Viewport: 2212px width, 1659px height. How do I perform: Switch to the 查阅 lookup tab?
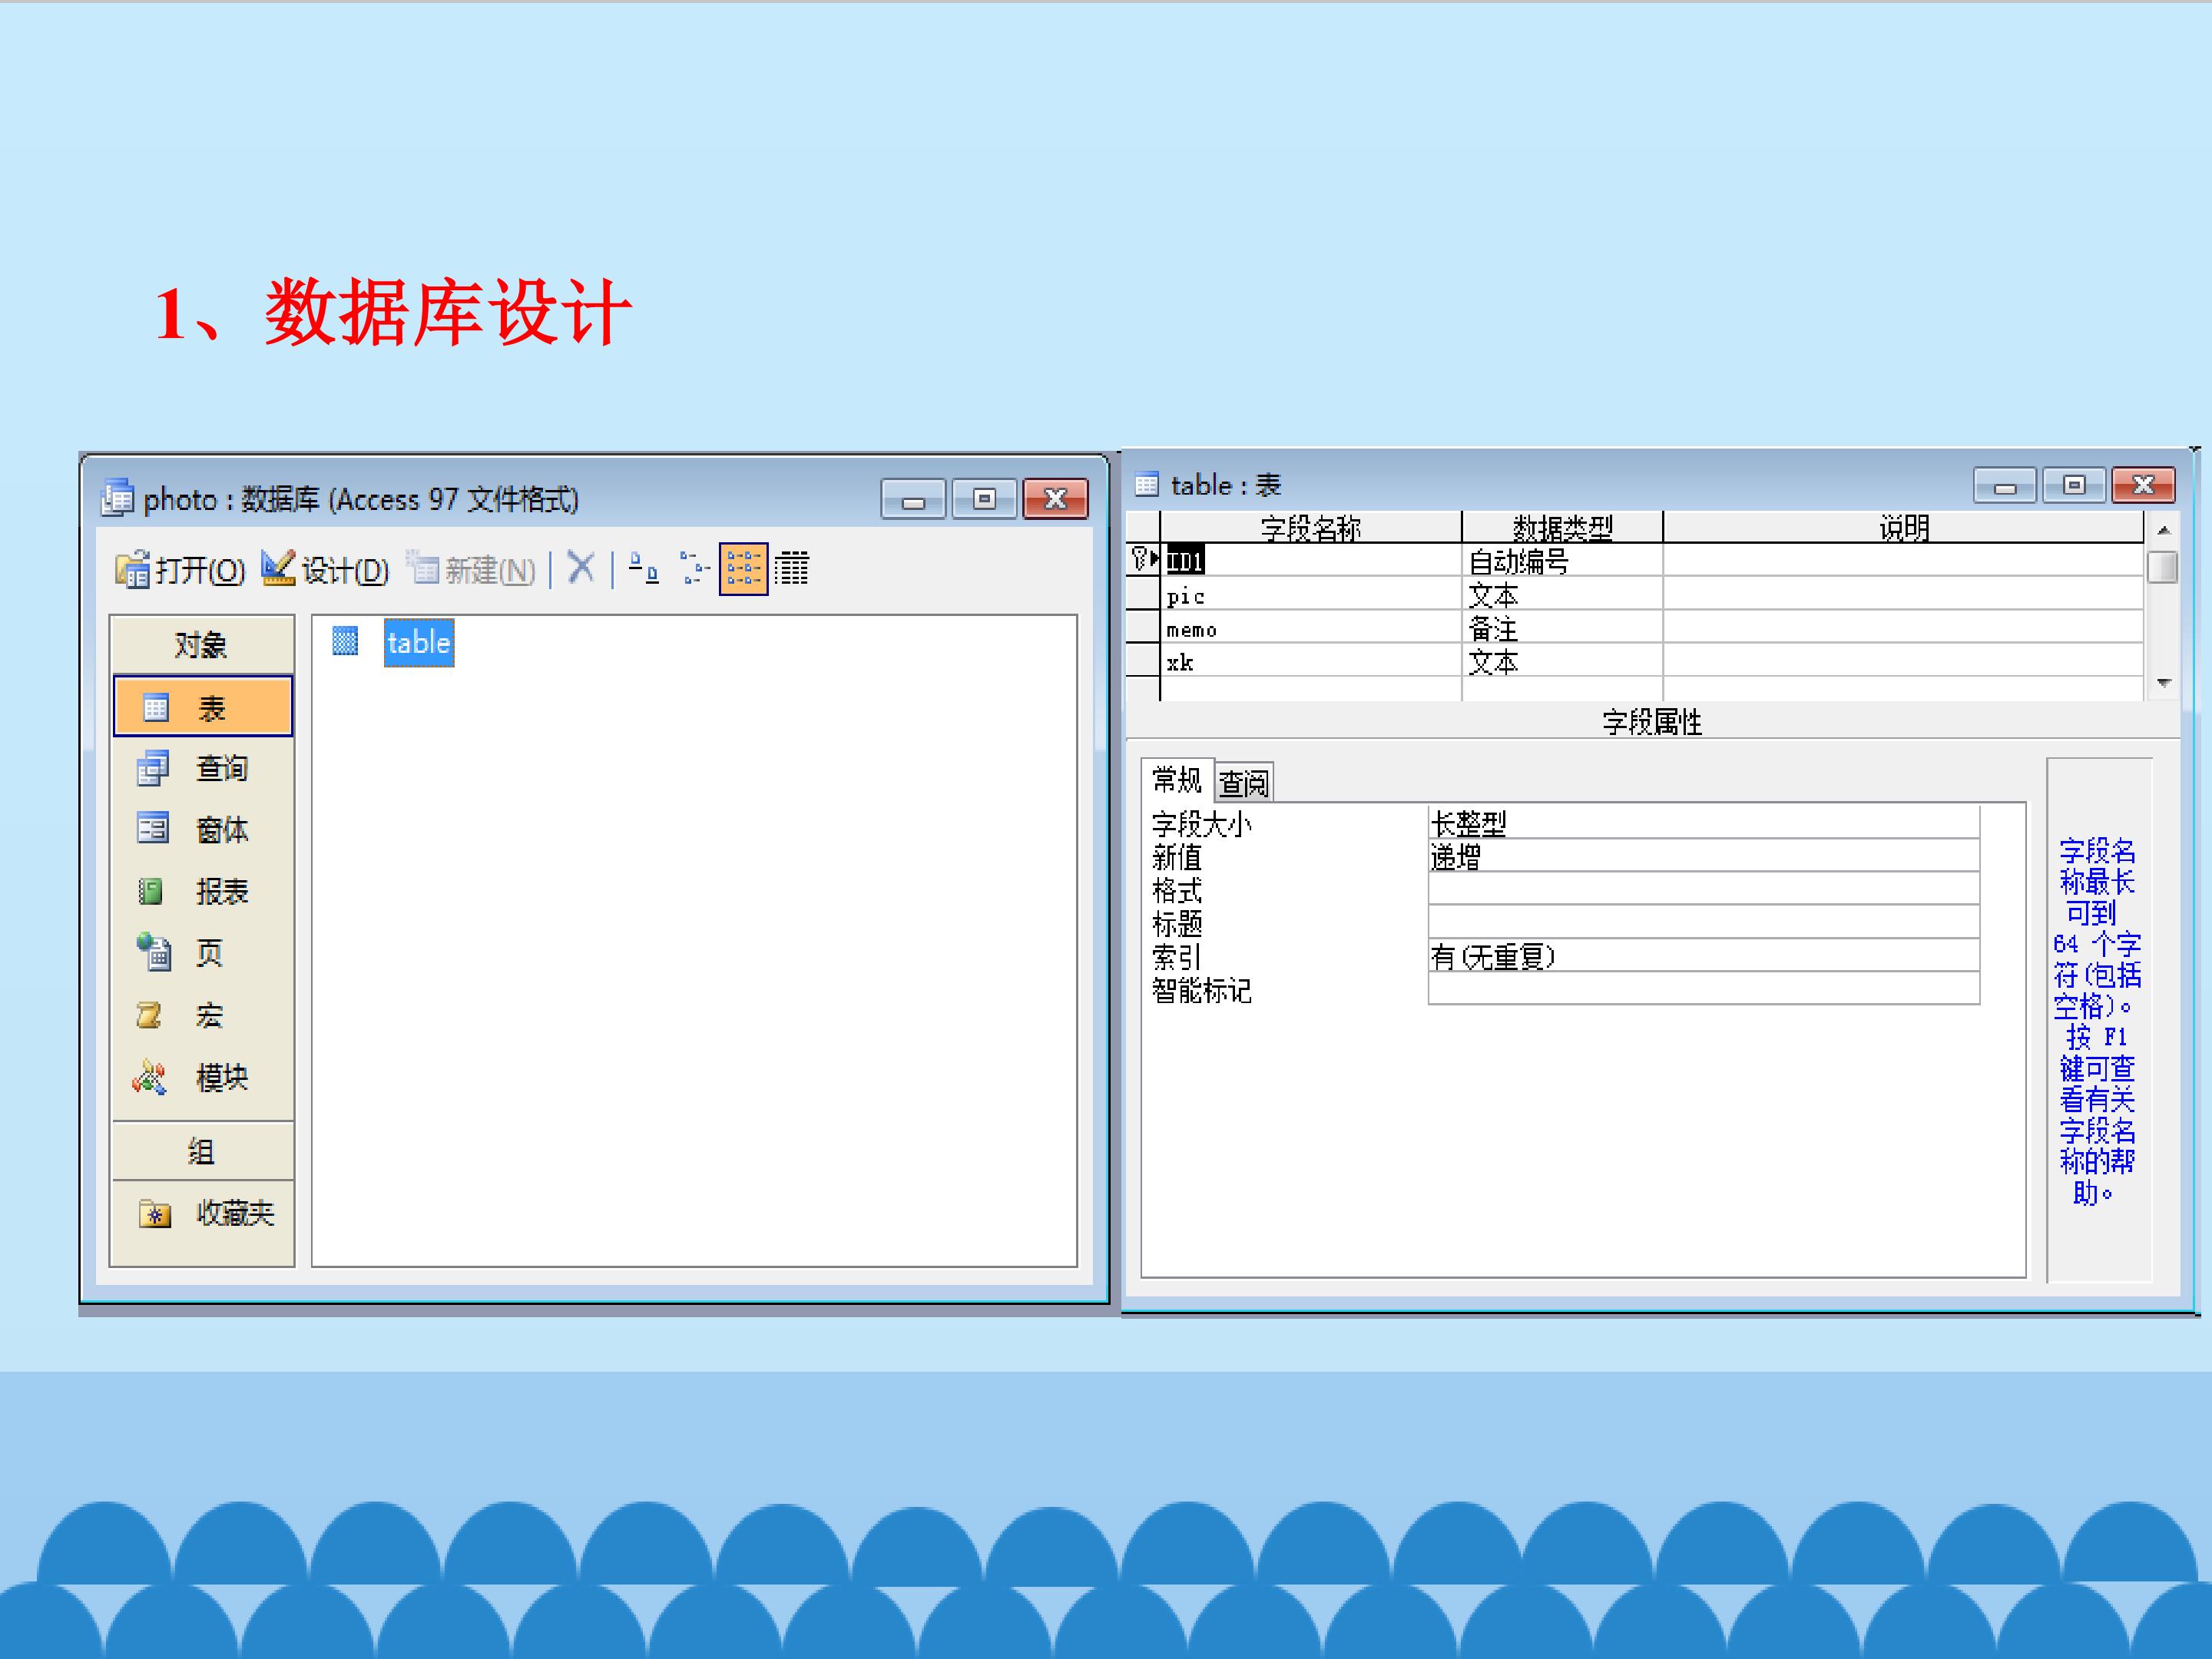pyautogui.click(x=1243, y=782)
